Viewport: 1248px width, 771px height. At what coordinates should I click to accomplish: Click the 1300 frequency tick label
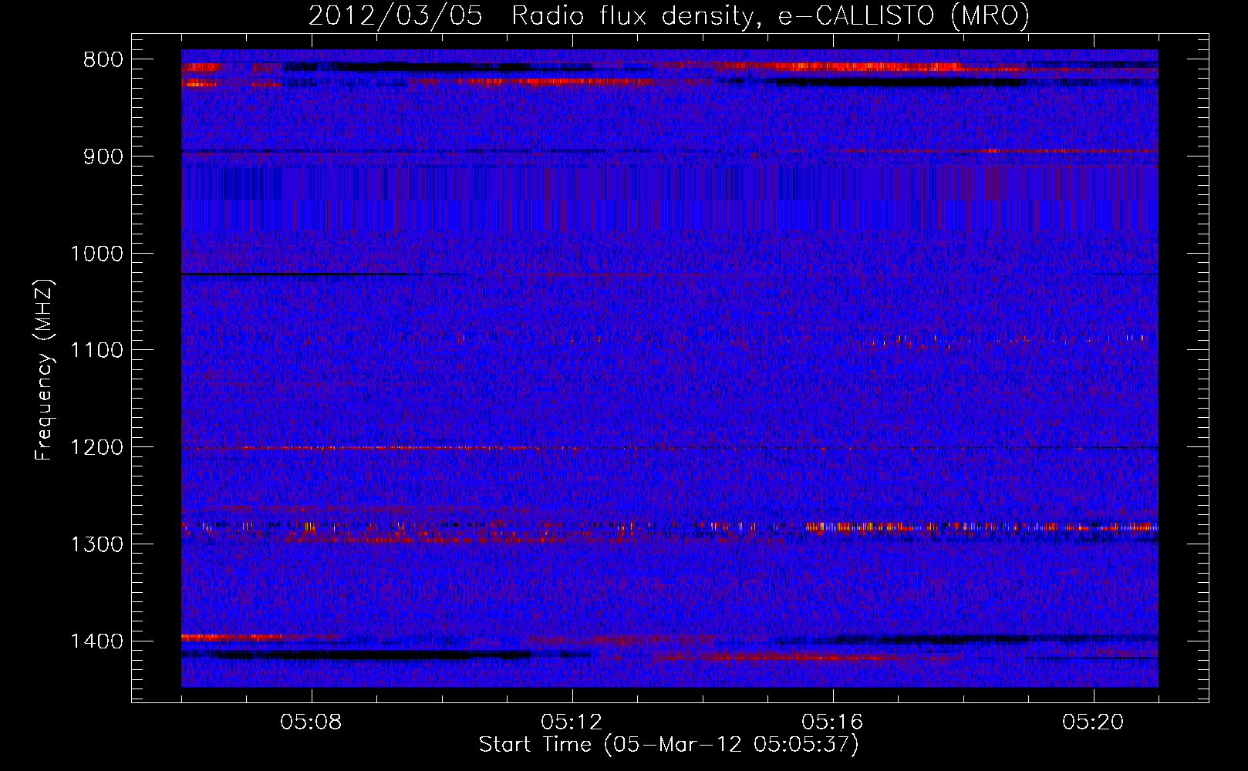tap(96, 544)
